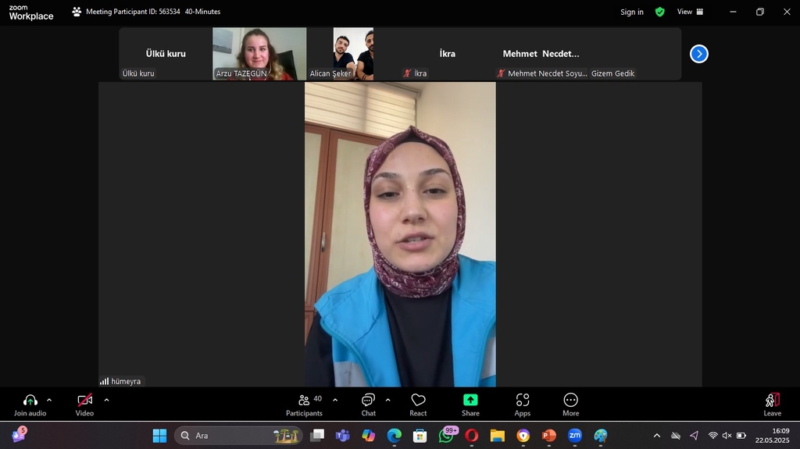This screenshot has width=800, height=449.
Task: Expand audio options arrow beside Join audio
Action: click(49, 400)
